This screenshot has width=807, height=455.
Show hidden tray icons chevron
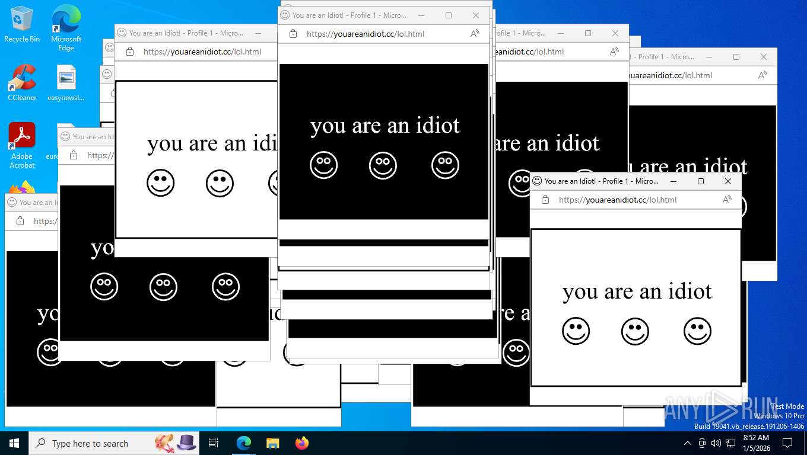coord(688,443)
